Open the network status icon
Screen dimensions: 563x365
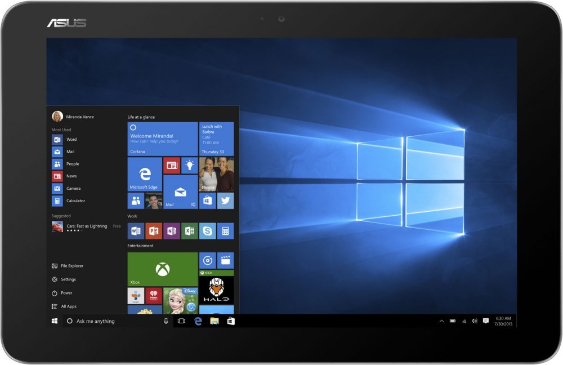tap(464, 321)
